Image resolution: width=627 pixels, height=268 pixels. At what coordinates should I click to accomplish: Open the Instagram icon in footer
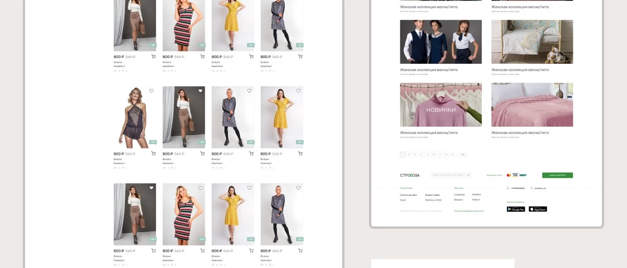coord(532,188)
